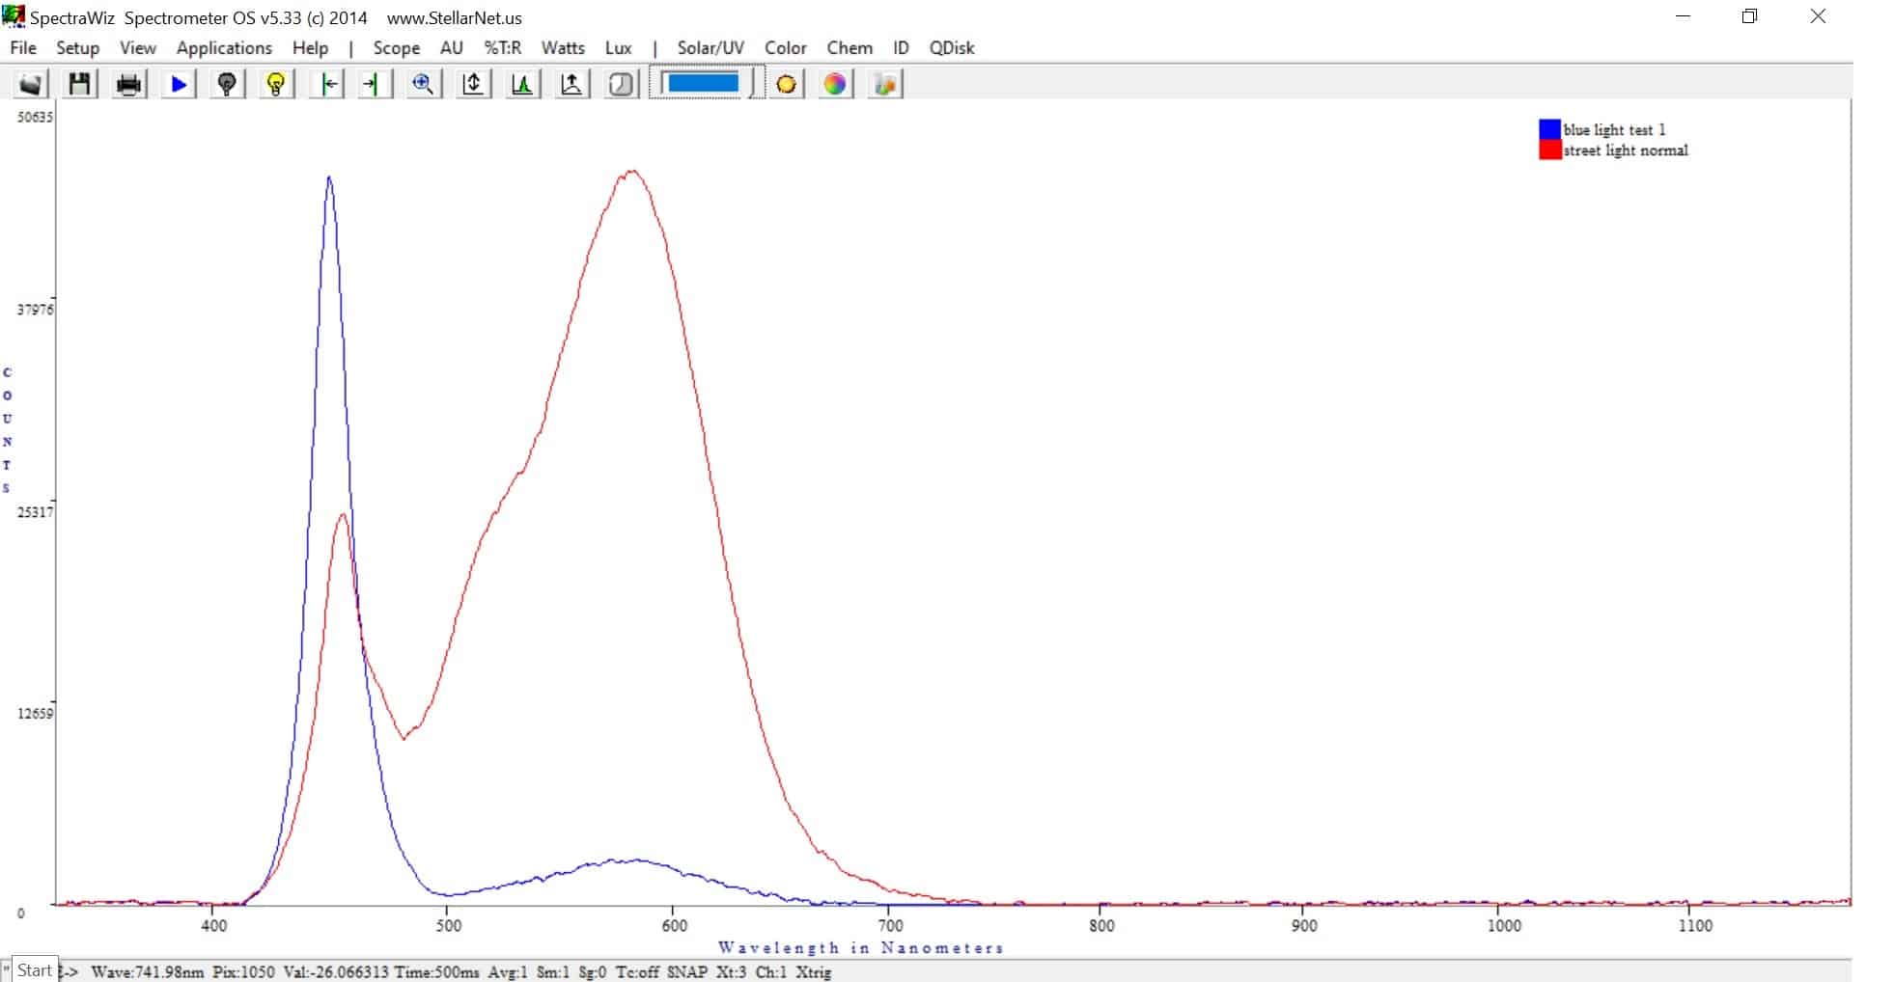Open the ID menu item
The width and height of the screenshot is (1894, 982).
pyautogui.click(x=901, y=47)
